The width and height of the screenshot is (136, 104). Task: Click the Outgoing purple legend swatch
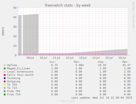tap(5, 81)
